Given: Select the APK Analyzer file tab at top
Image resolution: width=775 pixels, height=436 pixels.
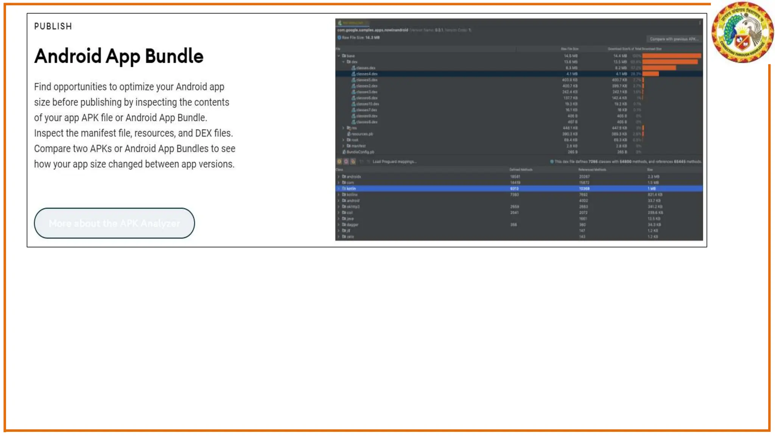Looking at the screenshot, I should pyautogui.click(x=352, y=23).
